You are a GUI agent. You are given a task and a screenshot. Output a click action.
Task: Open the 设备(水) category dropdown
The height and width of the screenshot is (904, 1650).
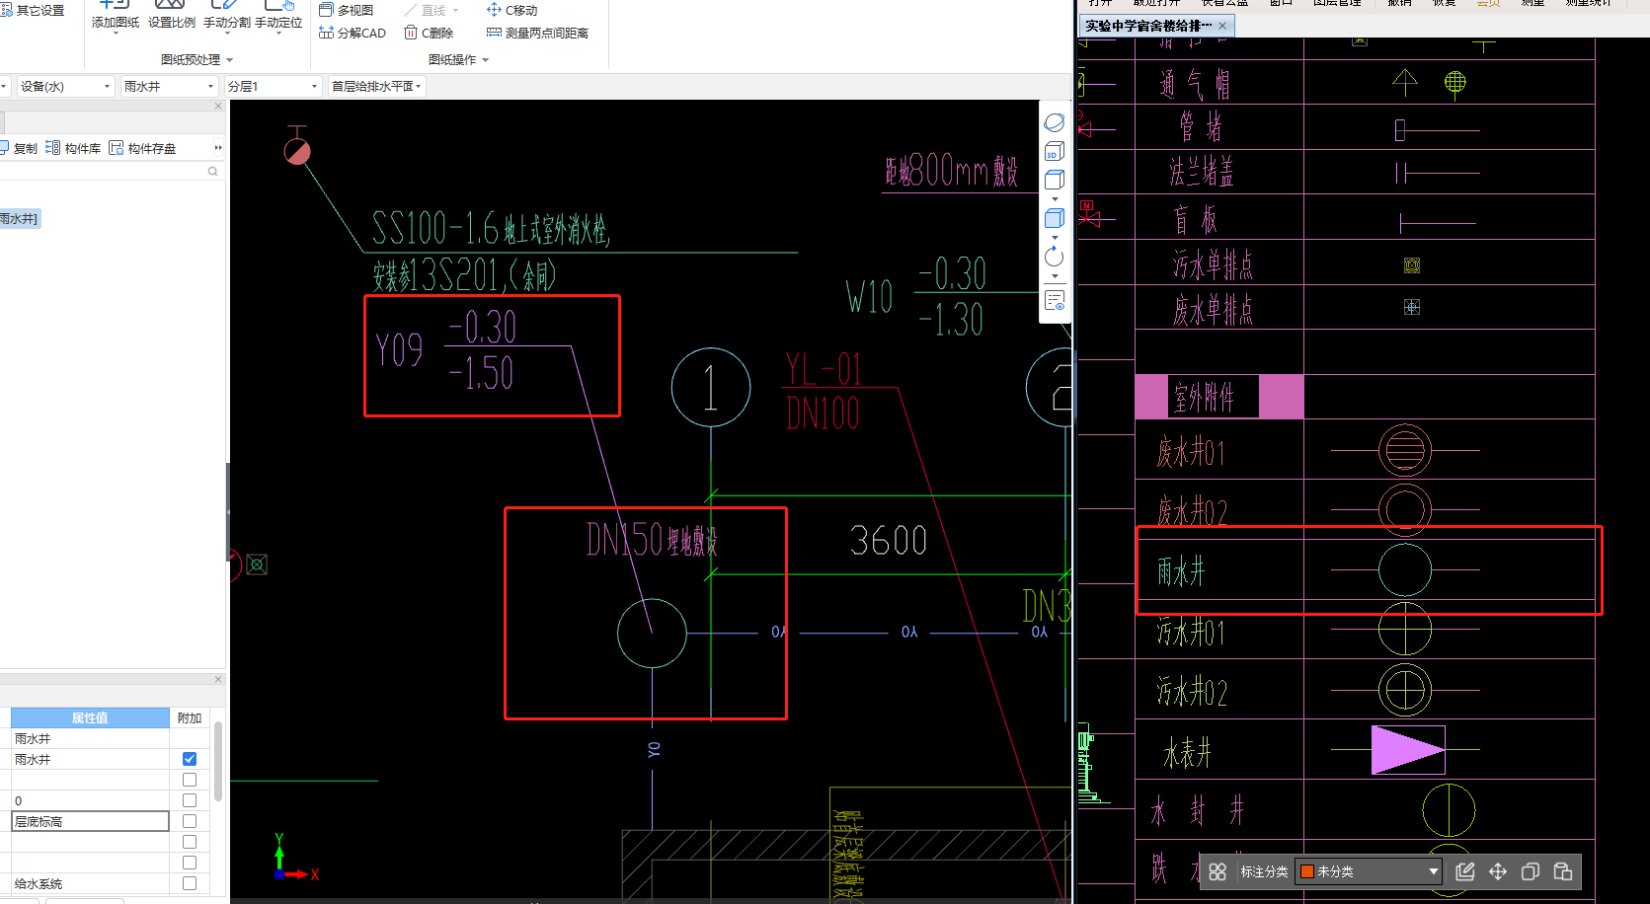(x=65, y=87)
